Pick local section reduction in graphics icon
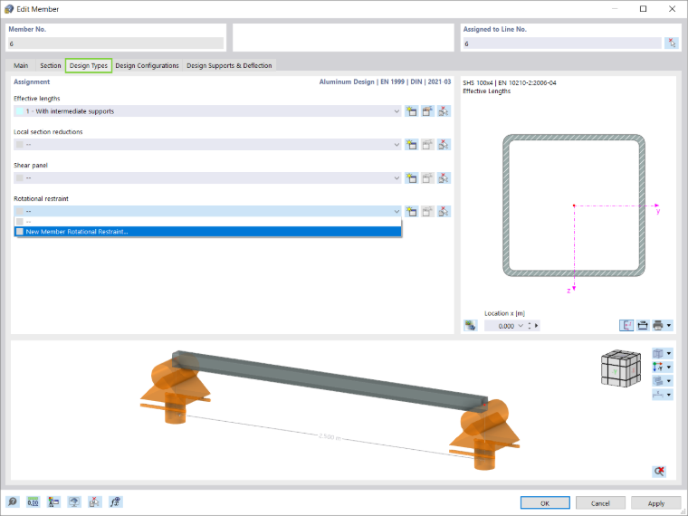The height and width of the screenshot is (516, 688). tap(444, 145)
